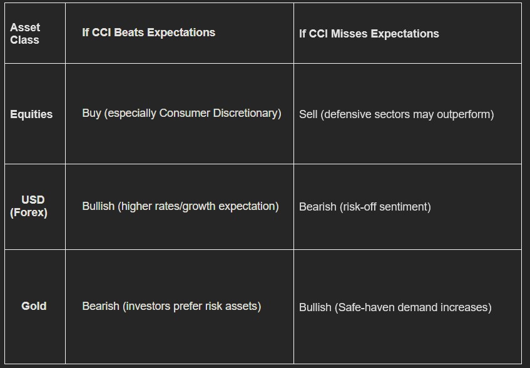Click the phrase "defensive sectors may outperform"
The height and width of the screenshot is (368, 530).
tap(407, 114)
